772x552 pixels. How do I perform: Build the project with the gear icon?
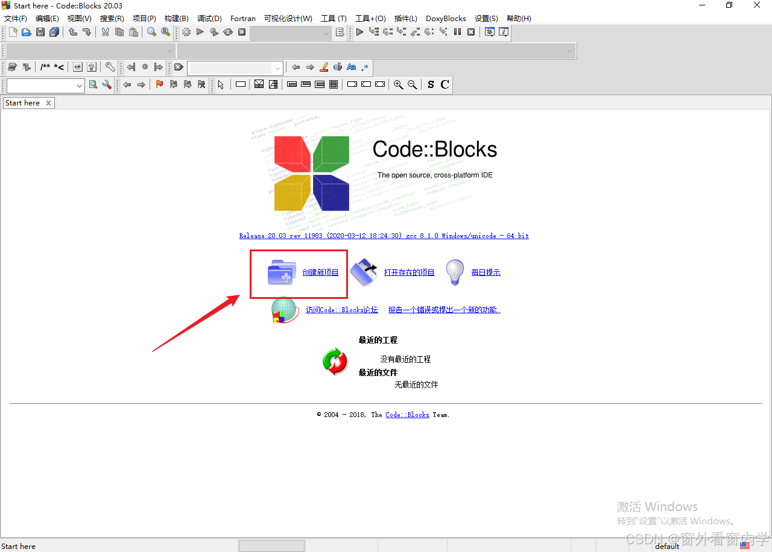pyautogui.click(x=186, y=33)
